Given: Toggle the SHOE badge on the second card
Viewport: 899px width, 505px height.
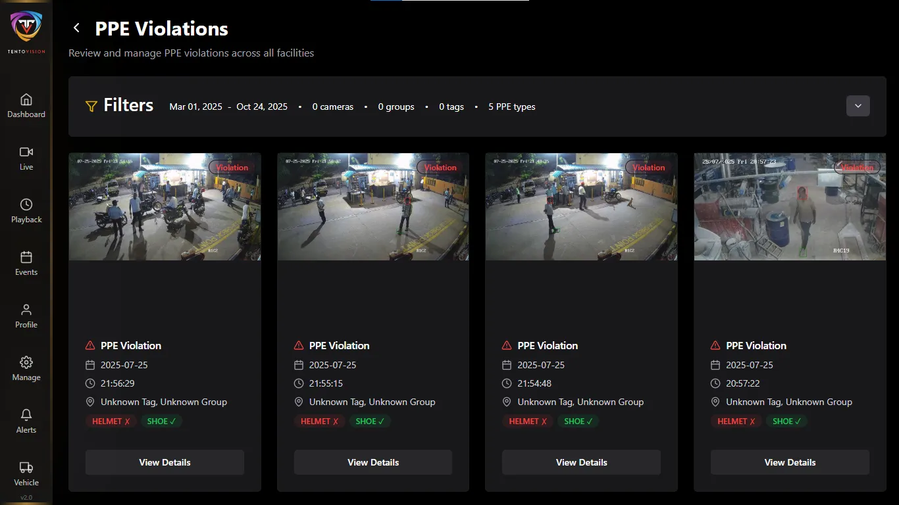Looking at the screenshot, I should tap(370, 421).
